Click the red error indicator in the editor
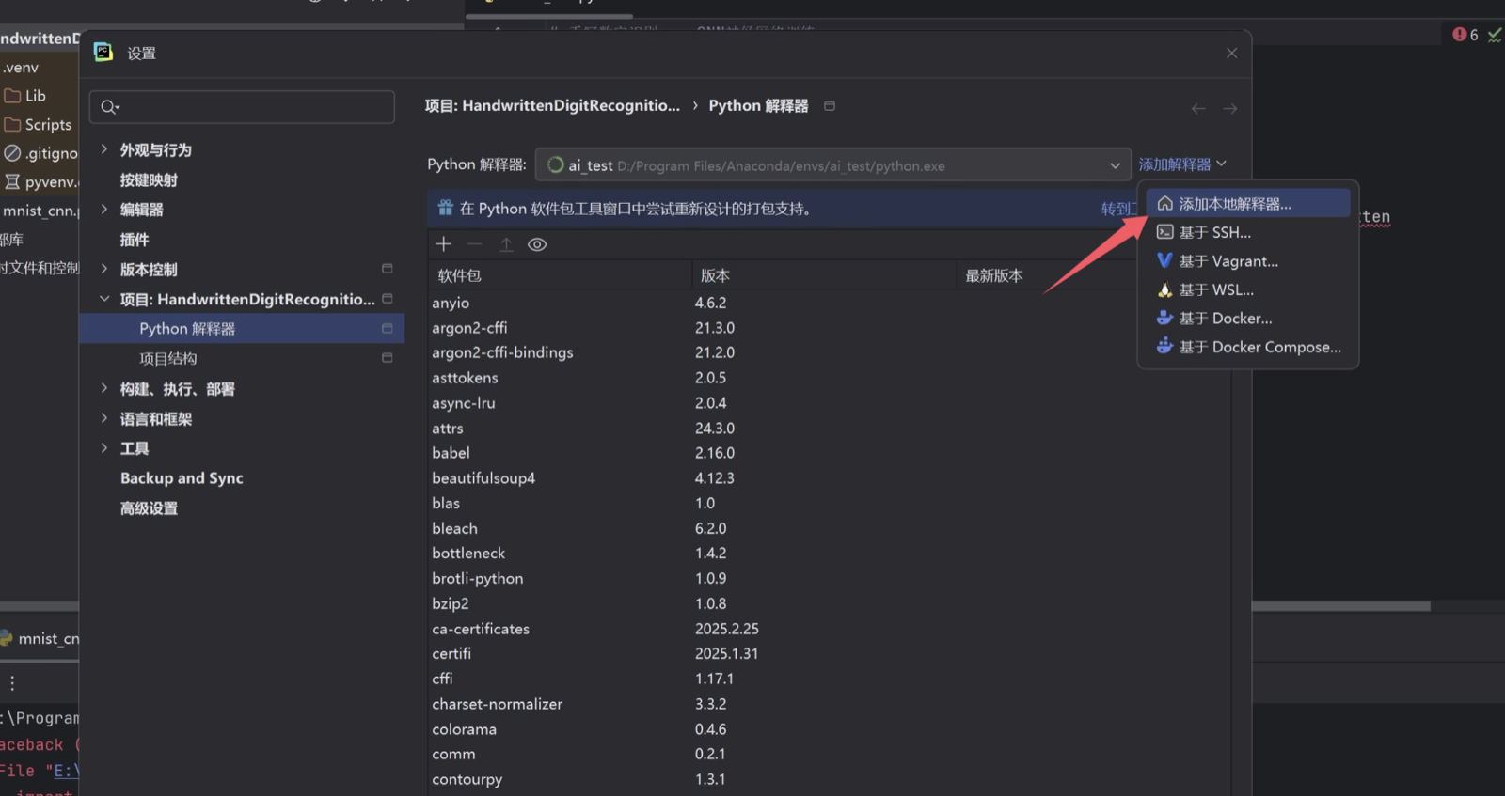The image size is (1505, 796). pyautogui.click(x=1465, y=35)
